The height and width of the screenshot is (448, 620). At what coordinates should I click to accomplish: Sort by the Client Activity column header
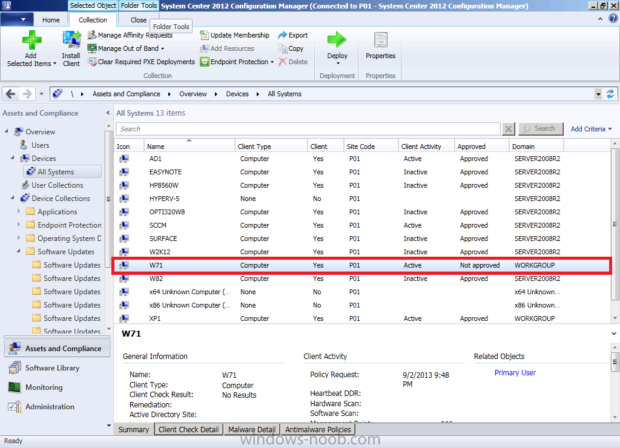[426, 147]
